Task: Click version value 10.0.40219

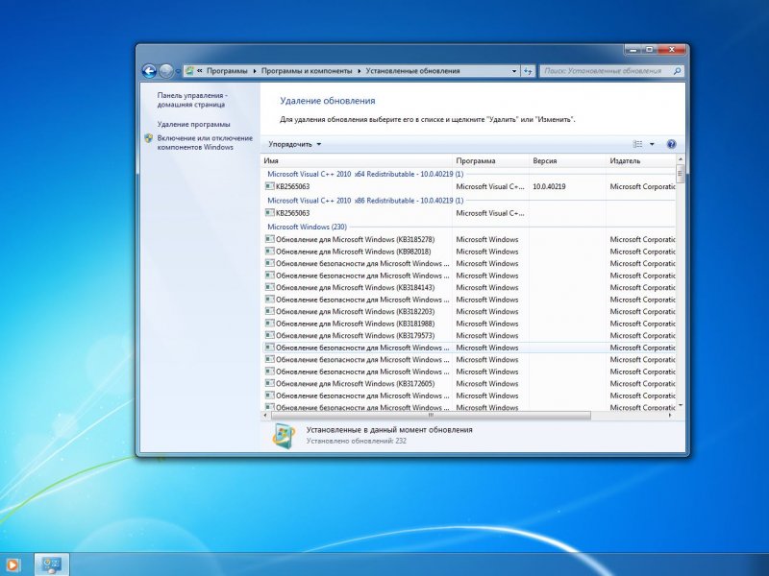Action: pos(549,186)
